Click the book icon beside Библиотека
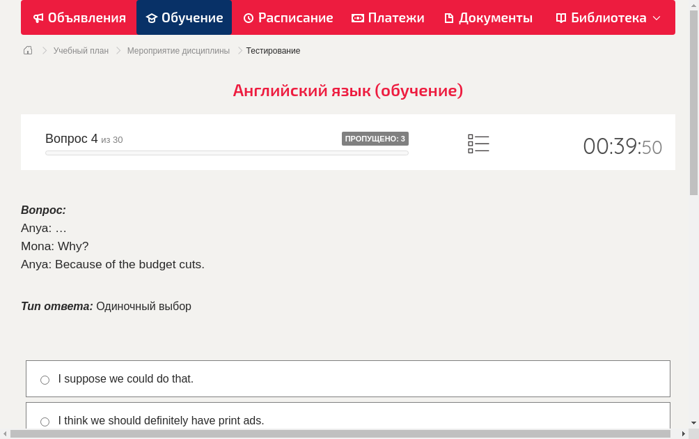 click(x=561, y=18)
